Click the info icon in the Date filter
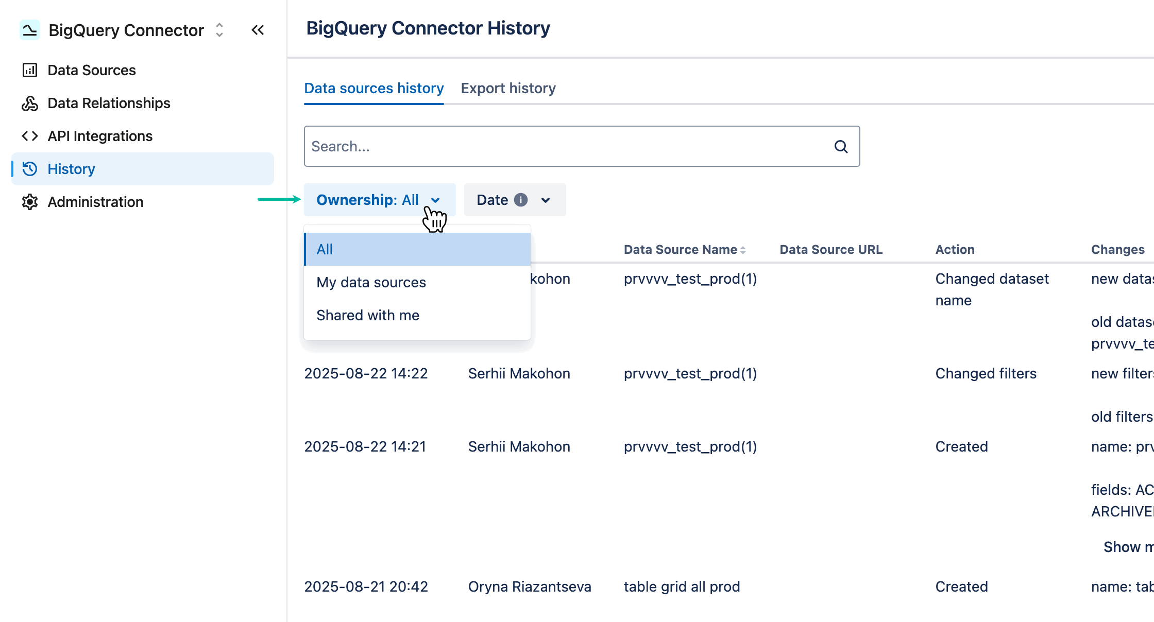Image resolution: width=1154 pixels, height=622 pixels. click(x=520, y=200)
